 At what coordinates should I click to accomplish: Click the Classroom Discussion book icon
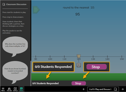click(x=4, y=4)
